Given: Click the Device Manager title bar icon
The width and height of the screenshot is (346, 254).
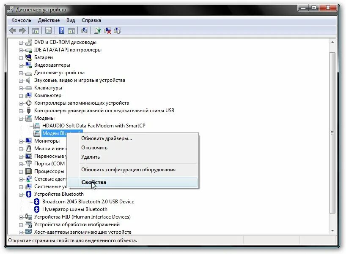Looking at the screenshot, I should 11,10.
